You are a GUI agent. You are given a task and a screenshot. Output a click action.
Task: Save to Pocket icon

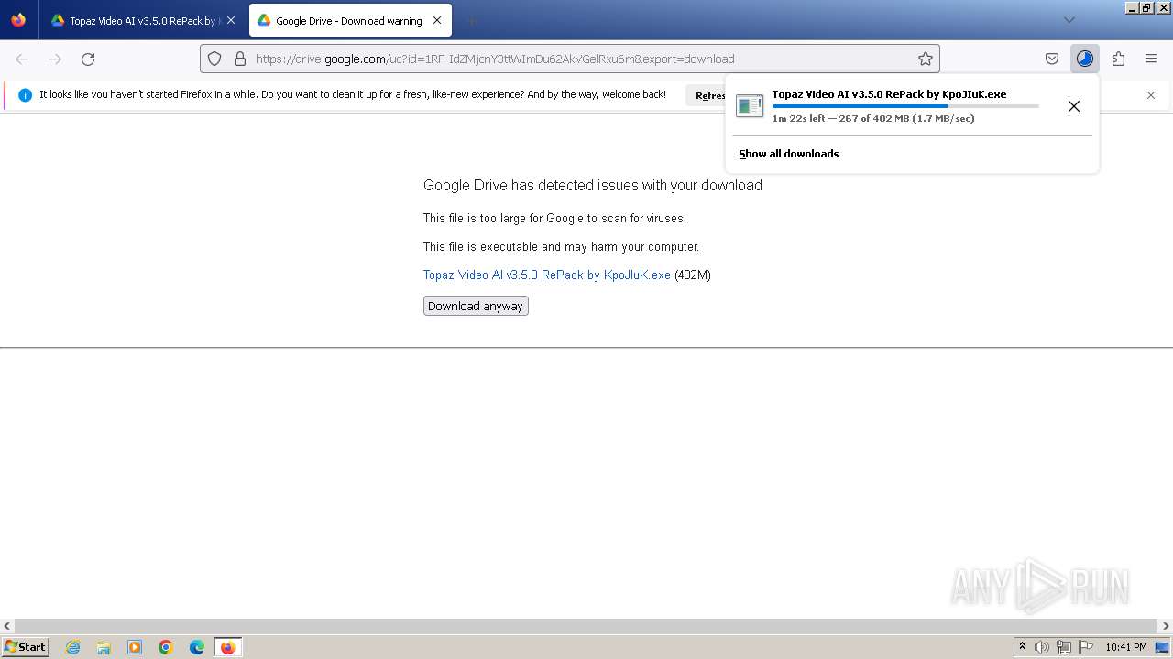click(x=1052, y=59)
